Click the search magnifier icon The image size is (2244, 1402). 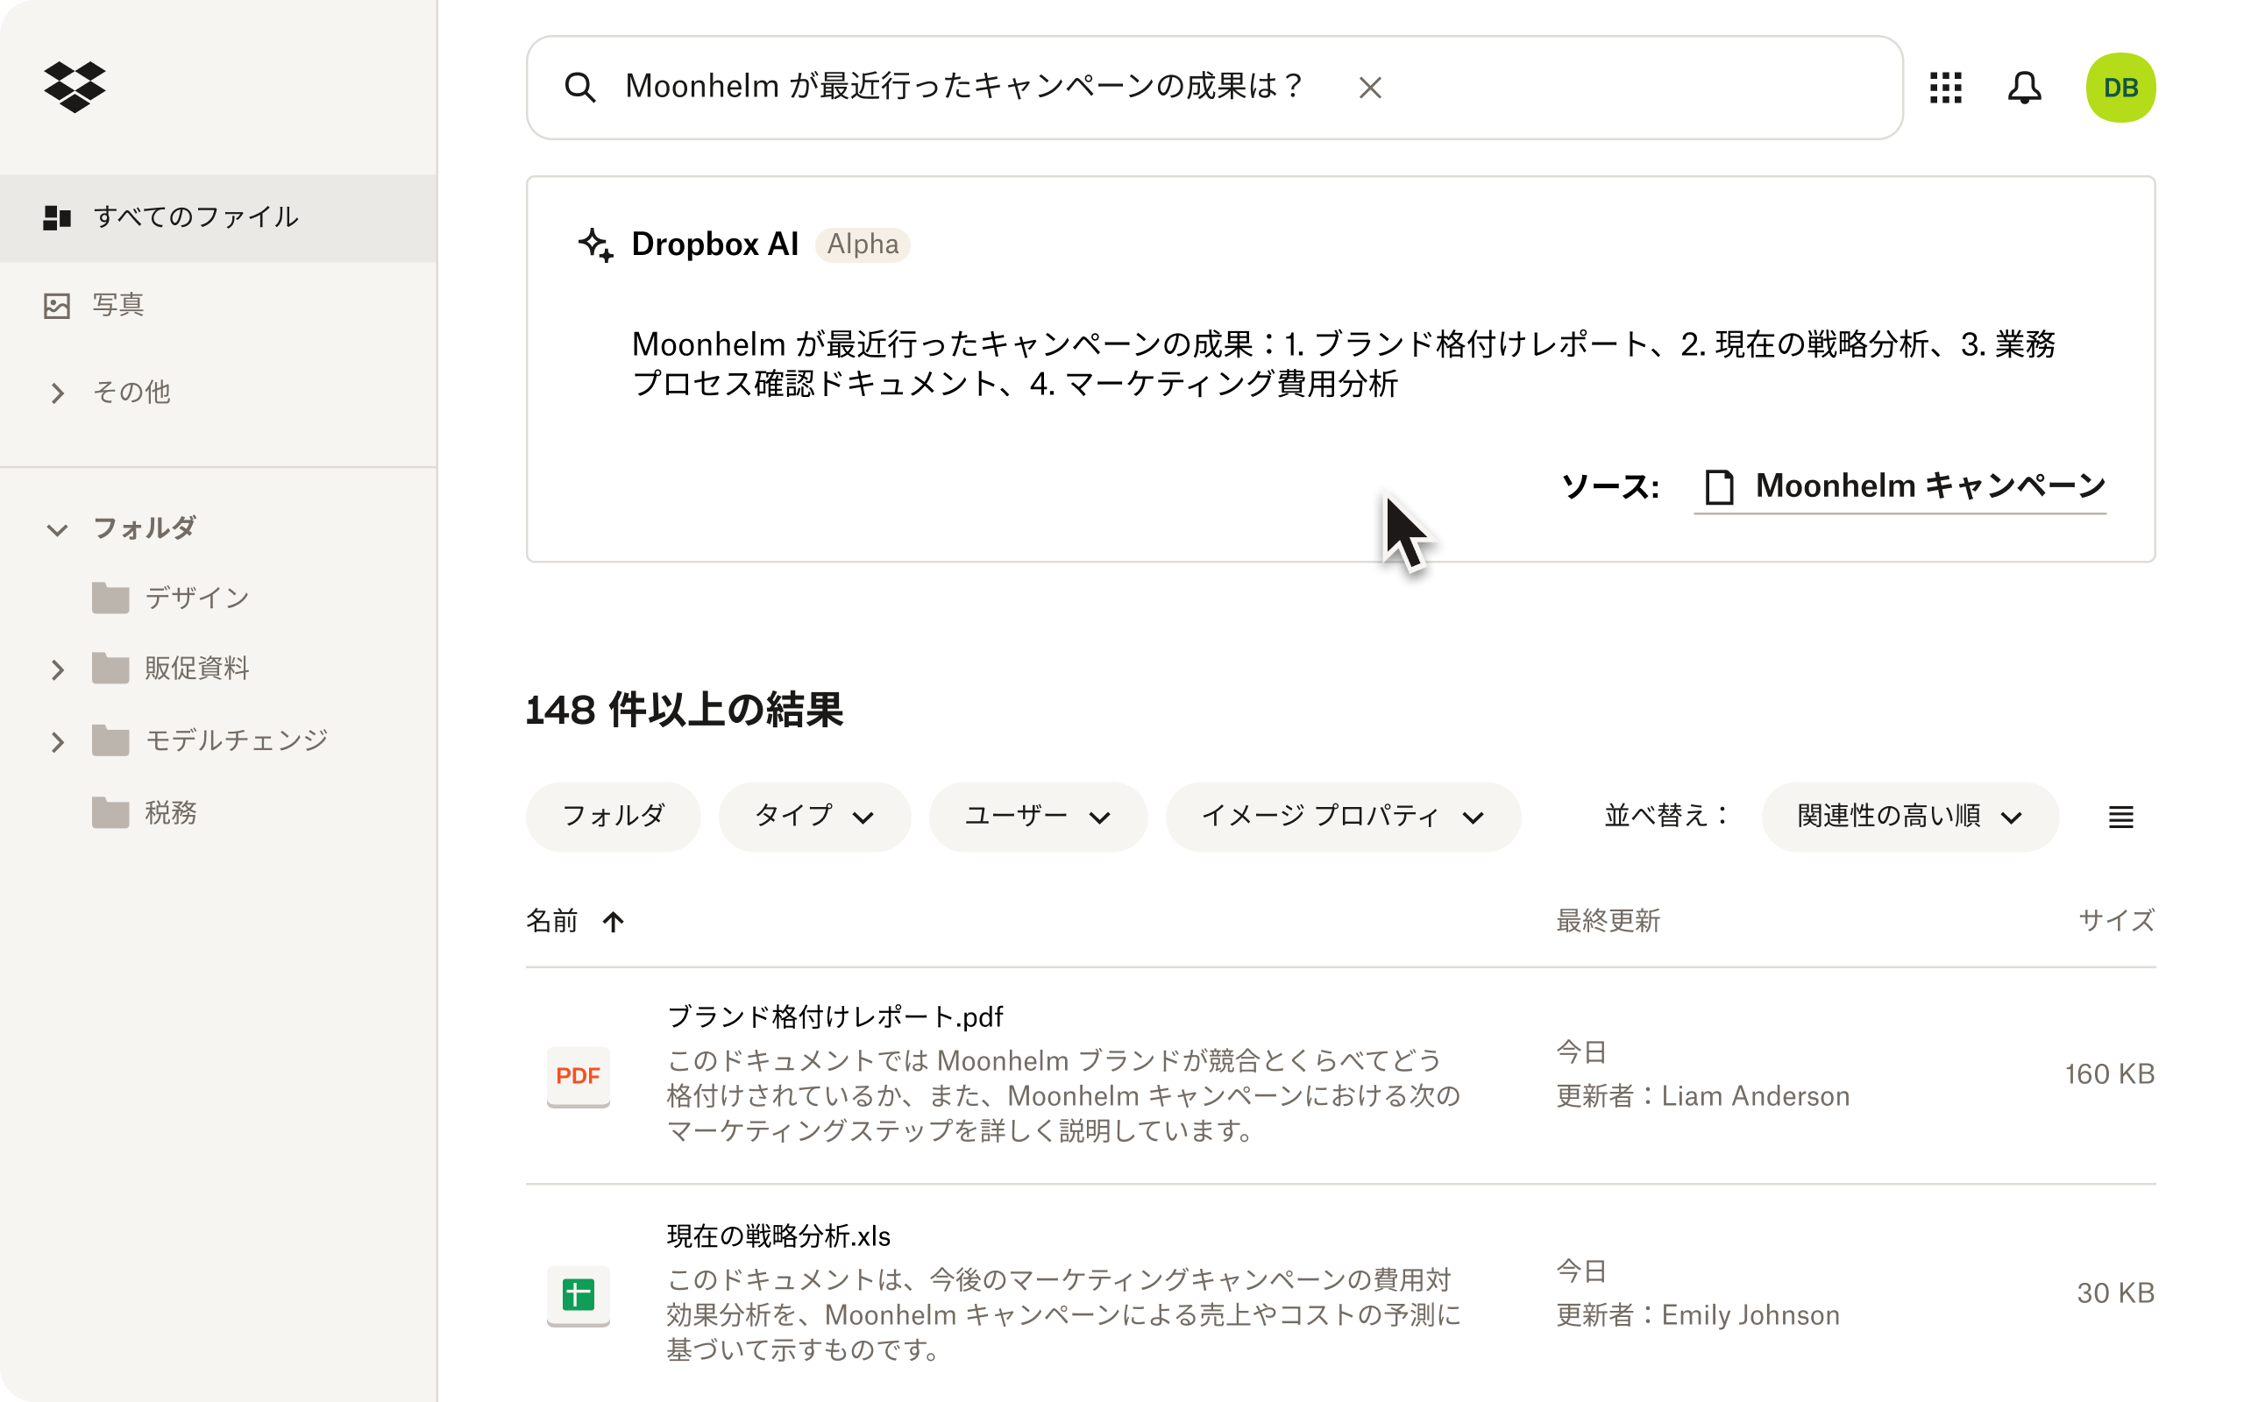579,87
